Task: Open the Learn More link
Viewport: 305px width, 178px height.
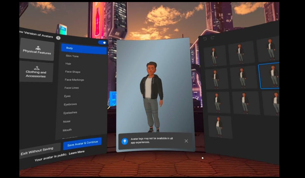Action: pyautogui.click(x=76, y=152)
